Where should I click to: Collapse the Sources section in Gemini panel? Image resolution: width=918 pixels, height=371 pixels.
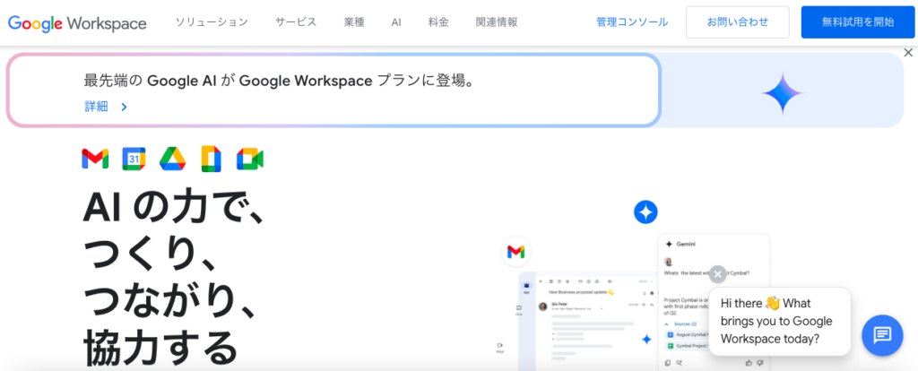click(x=667, y=324)
